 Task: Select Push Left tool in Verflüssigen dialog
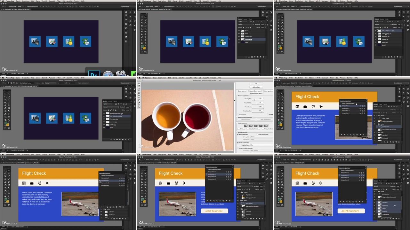pos(139,98)
